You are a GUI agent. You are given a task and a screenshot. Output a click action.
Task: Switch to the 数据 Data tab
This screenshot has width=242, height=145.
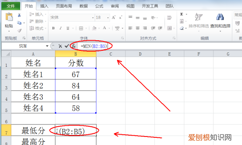(83, 6)
